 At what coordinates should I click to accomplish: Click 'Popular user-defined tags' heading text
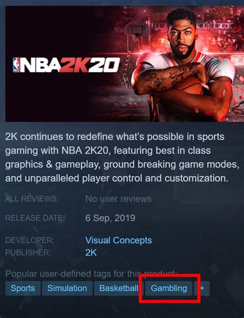91,274
